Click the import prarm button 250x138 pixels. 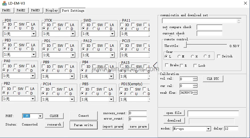tap(113, 127)
